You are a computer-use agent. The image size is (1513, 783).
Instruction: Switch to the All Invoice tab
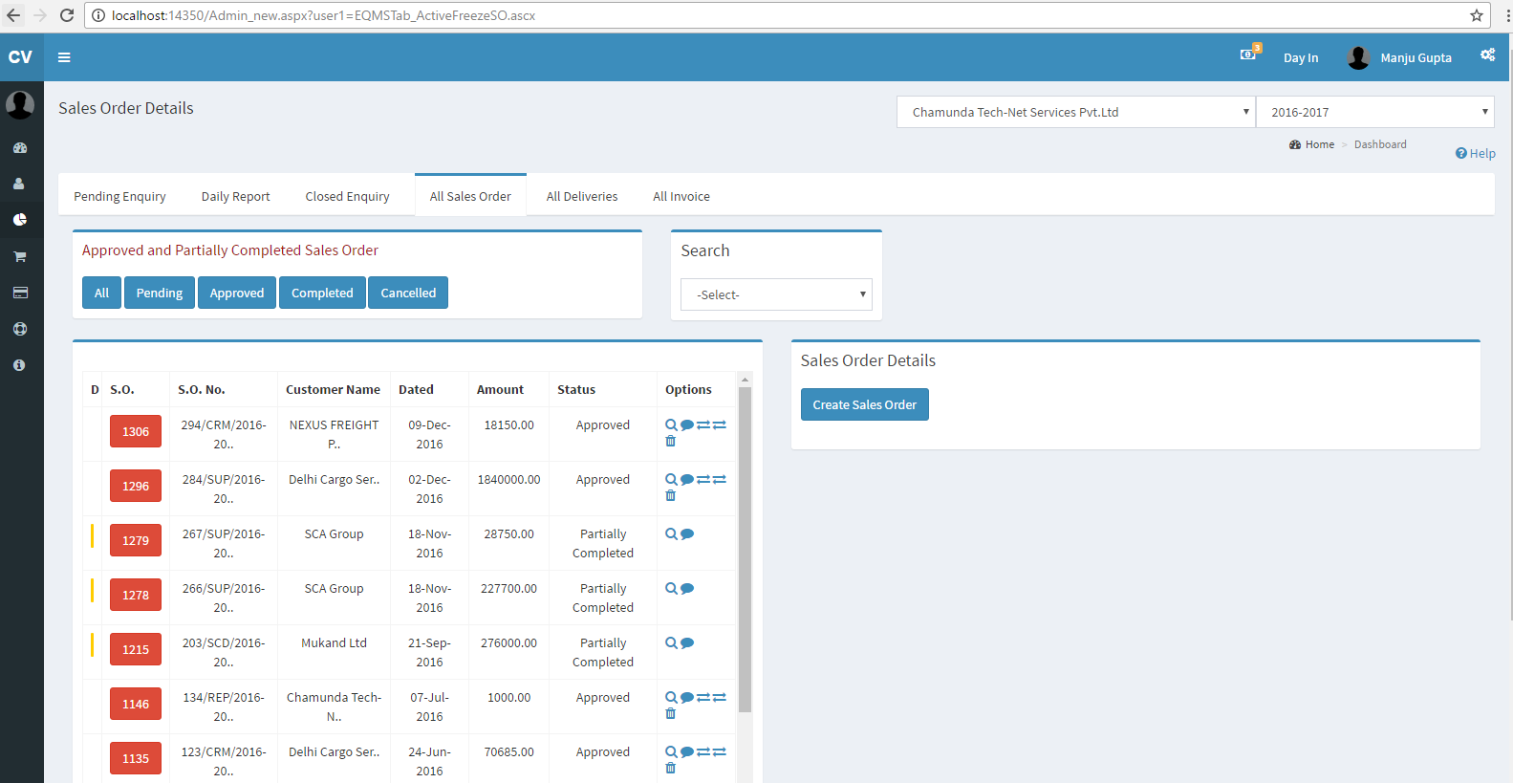(681, 196)
